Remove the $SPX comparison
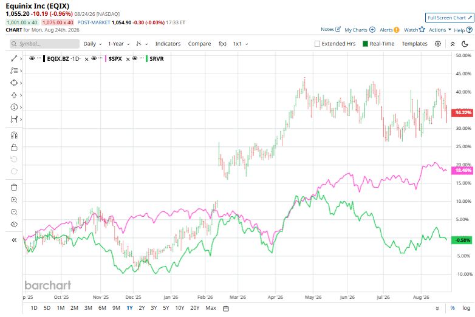The image size is (475, 317). click(128, 59)
